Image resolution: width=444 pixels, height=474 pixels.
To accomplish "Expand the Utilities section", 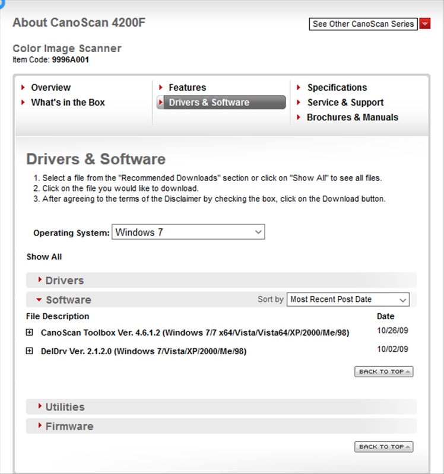I will coord(64,407).
